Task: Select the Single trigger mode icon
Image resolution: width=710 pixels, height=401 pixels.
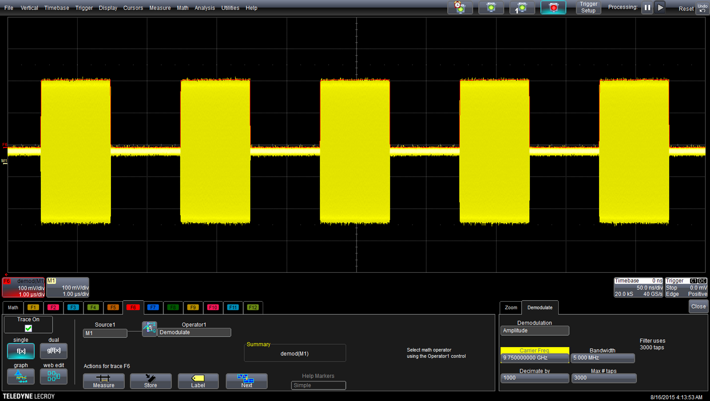Action: pos(522,8)
